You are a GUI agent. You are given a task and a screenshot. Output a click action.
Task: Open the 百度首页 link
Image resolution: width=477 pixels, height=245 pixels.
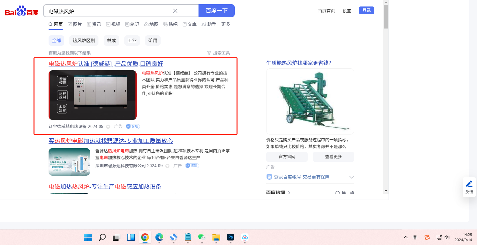[x=326, y=11]
